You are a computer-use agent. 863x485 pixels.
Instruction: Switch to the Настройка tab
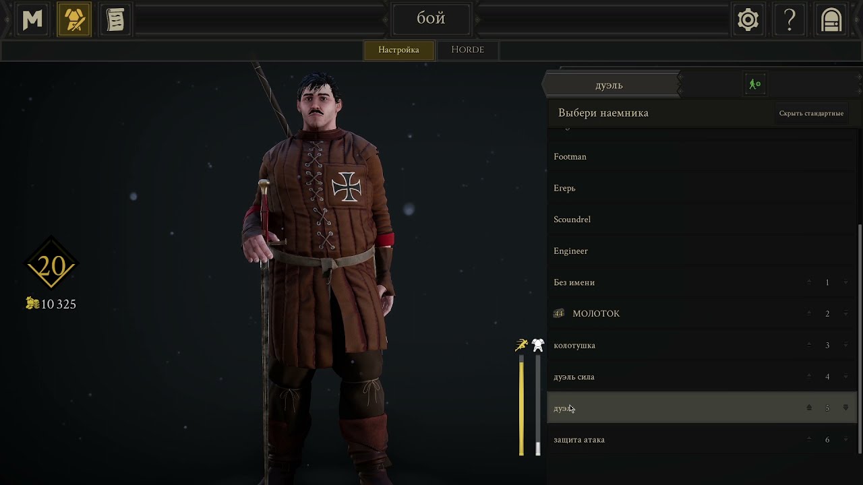pyautogui.click(x=398, y=50)
